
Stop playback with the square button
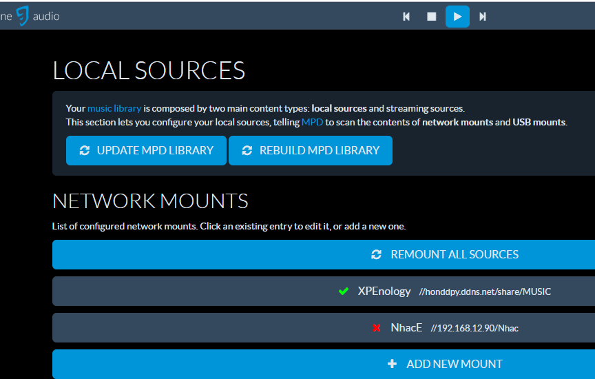click(432, 17)
